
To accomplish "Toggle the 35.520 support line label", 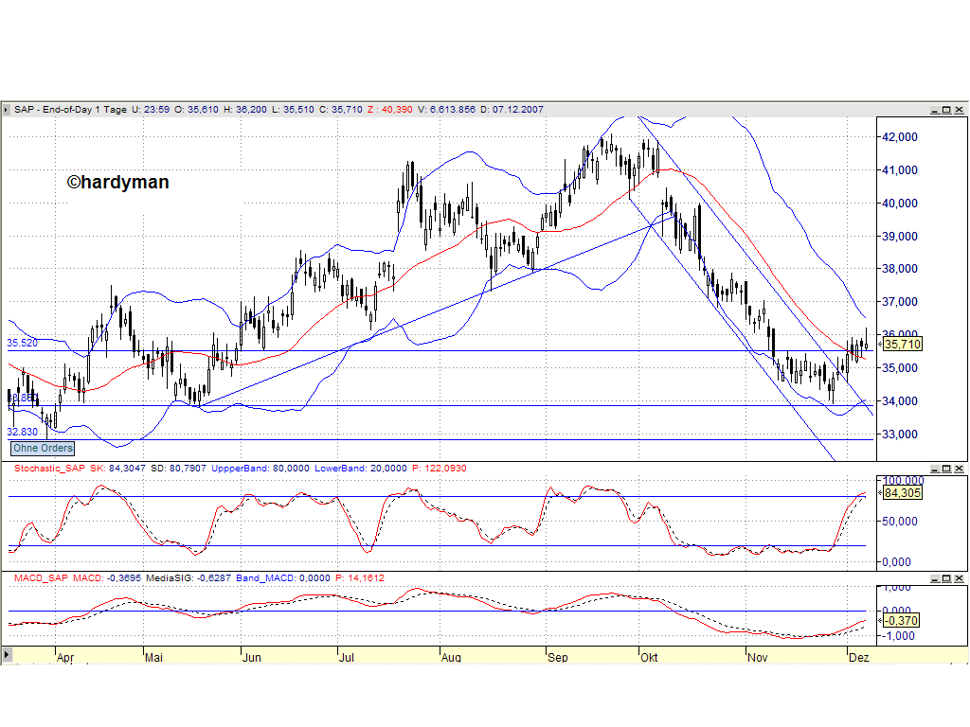I will tap(21, 343).
